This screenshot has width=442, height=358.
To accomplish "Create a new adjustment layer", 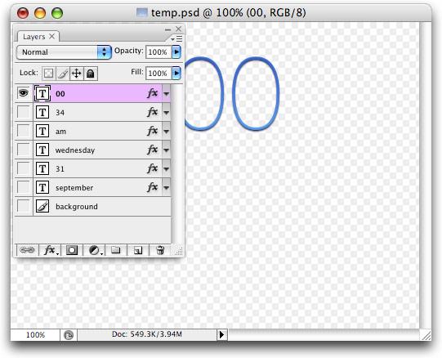I will tap(95, 250).
